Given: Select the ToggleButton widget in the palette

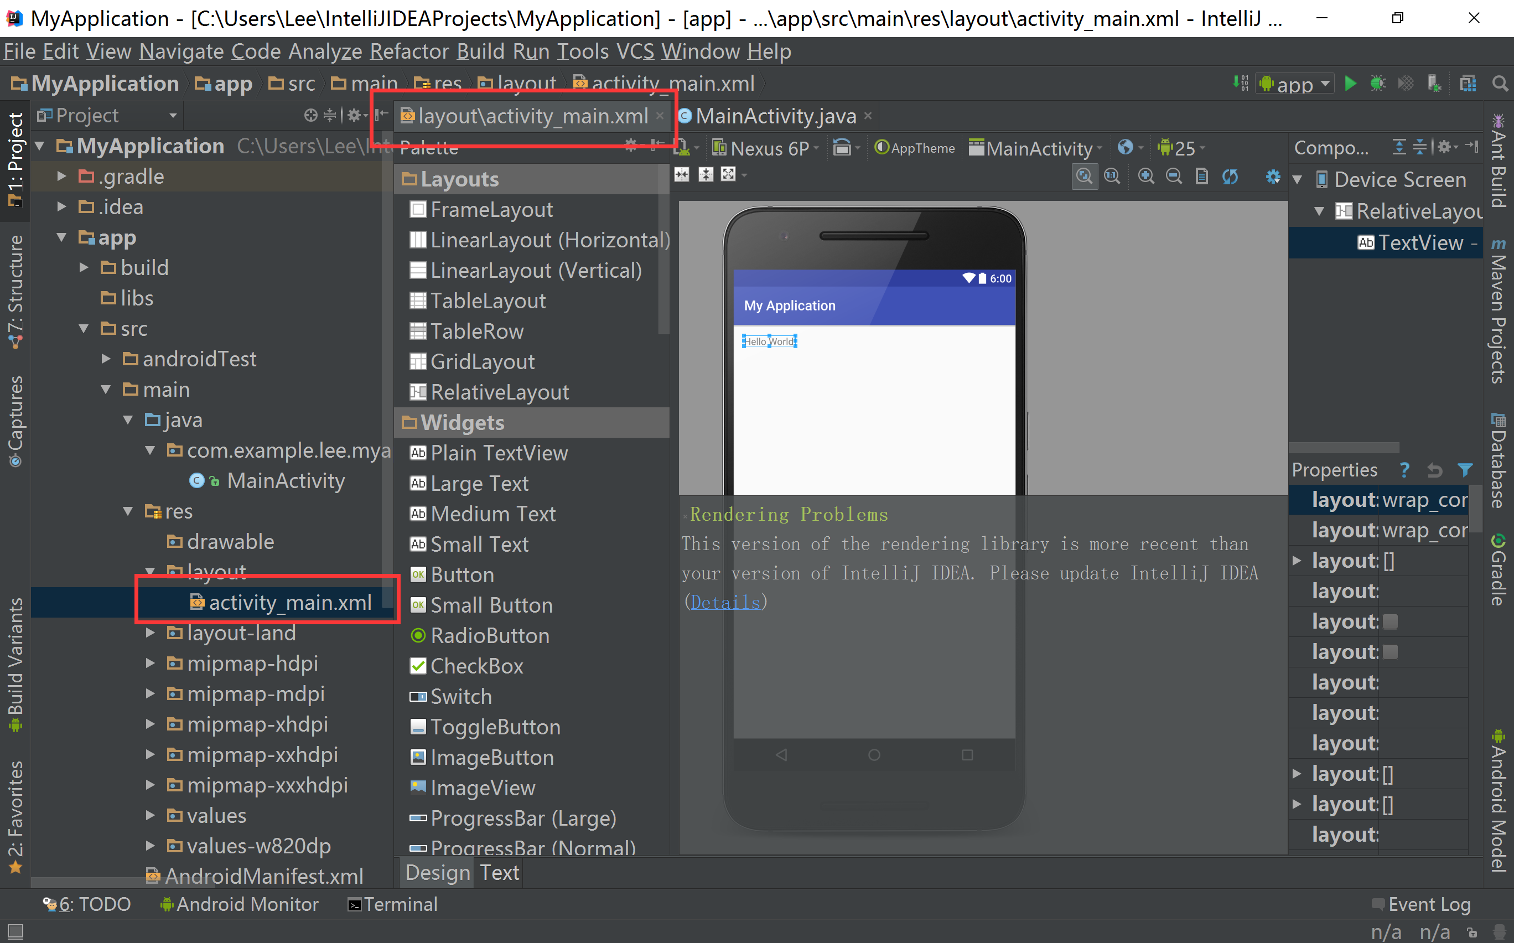Looking at the screenshot, I should pyautogui.click(x=485, y=727).
